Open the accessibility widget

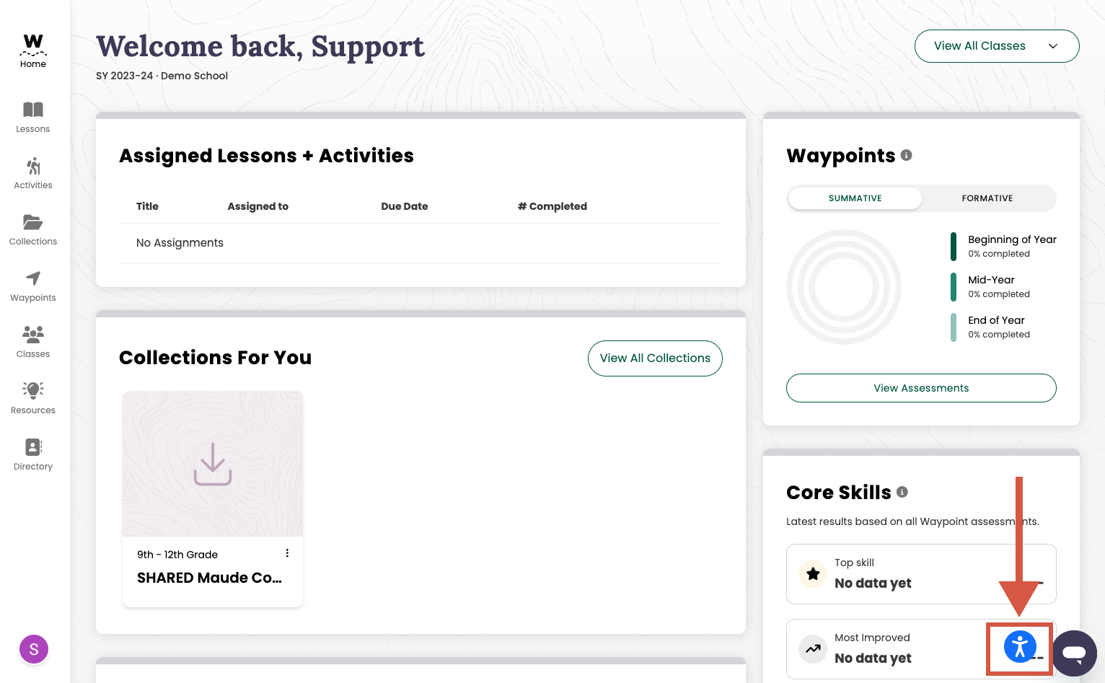click(x=1019, y=647)
